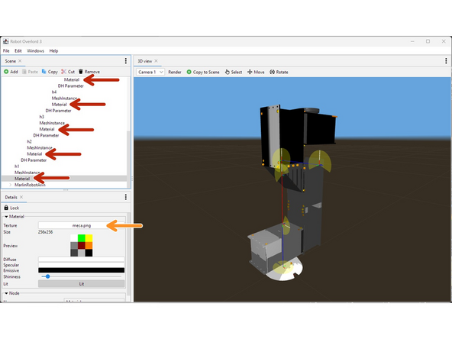The height and width of the screenshot is (339, 452).
Task: Select the h4 tree node
Action: (x=54, y=92)
